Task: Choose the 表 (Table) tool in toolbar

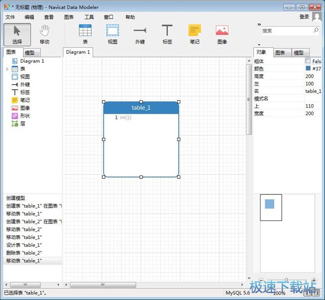Action: pyautogui.click(x=85, y=34)
